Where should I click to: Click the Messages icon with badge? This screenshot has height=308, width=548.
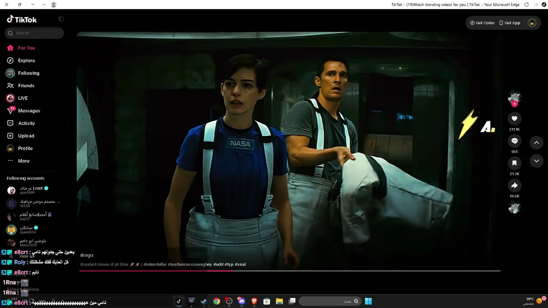point(11,110)
